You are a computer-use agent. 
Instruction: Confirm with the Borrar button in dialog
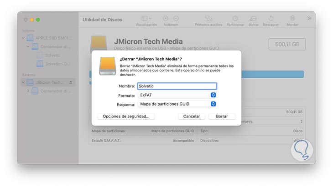[222, 116]
